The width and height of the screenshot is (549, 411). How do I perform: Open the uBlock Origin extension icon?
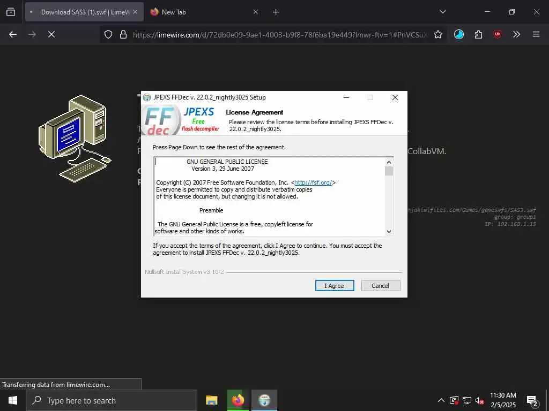coord(498,34)
